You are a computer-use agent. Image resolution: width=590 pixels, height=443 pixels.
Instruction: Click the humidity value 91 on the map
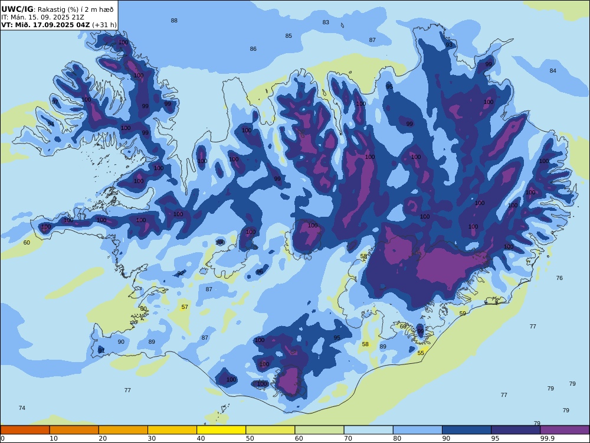click(101, 351)
